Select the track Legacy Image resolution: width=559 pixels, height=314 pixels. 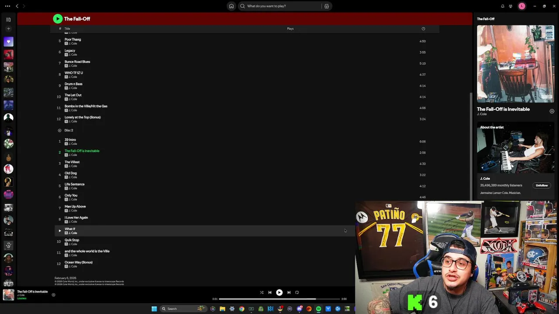click(x=70, y=51)
